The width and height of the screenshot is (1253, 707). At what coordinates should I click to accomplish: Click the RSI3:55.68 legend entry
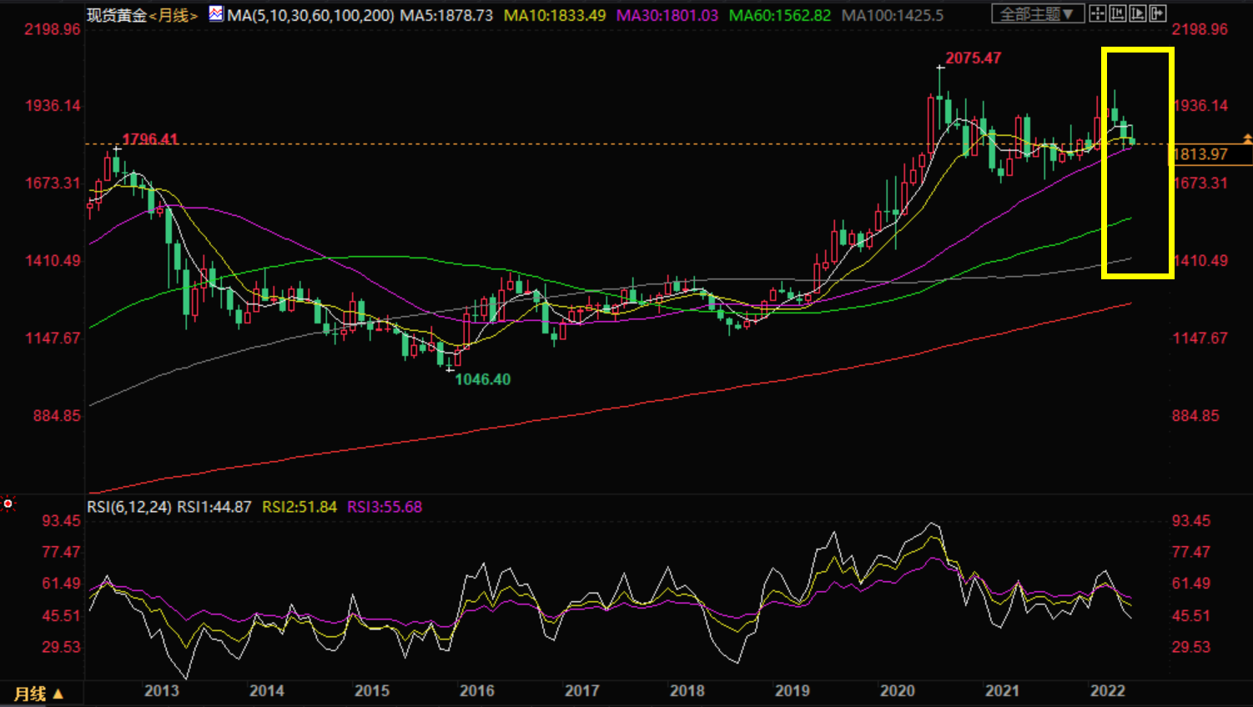385,507
